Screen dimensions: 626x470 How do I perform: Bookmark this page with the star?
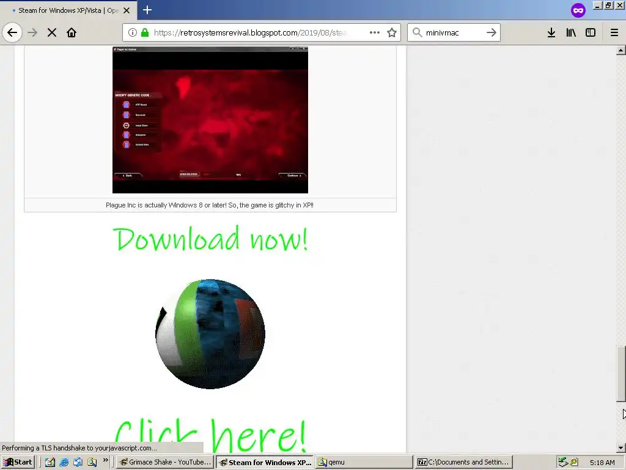click(392, 32)
